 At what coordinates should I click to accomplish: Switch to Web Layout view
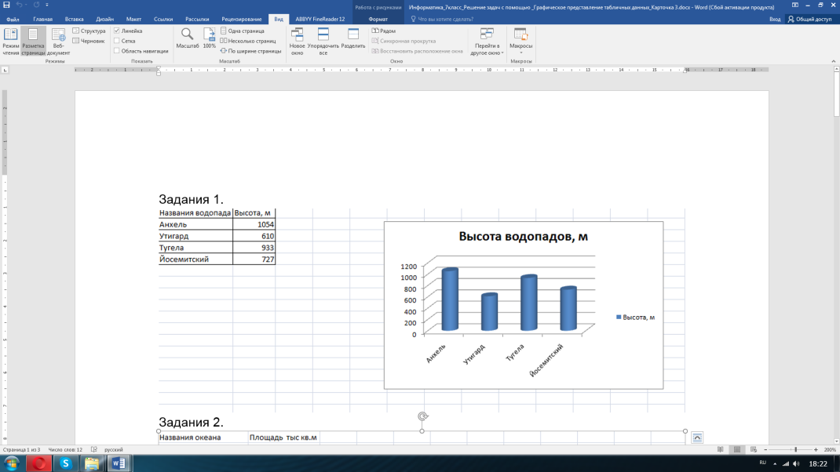(x=58, y=42)
